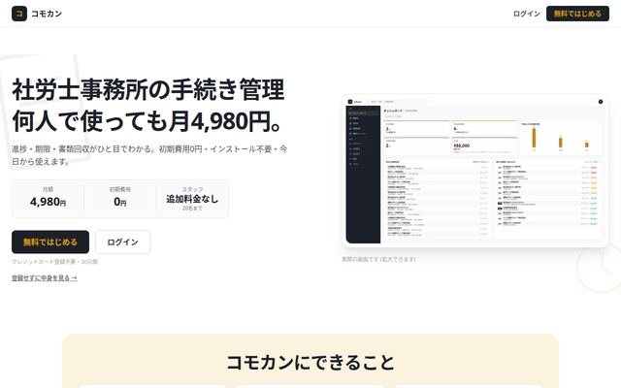The height and width of the screenshot is (388, 621).
Task: Click the 実際の画面です caption
Action: [378, 259]
